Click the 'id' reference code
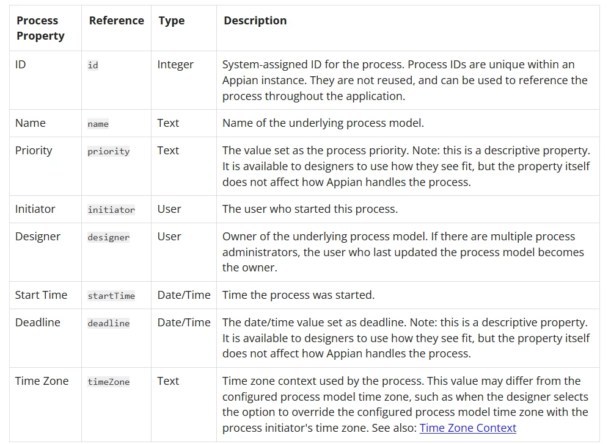 93,65
